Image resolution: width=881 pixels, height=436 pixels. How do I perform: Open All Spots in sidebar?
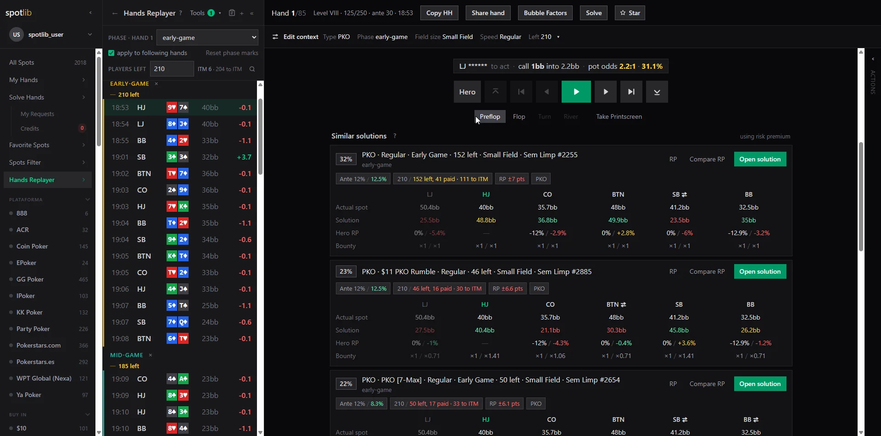coord(48,62)
